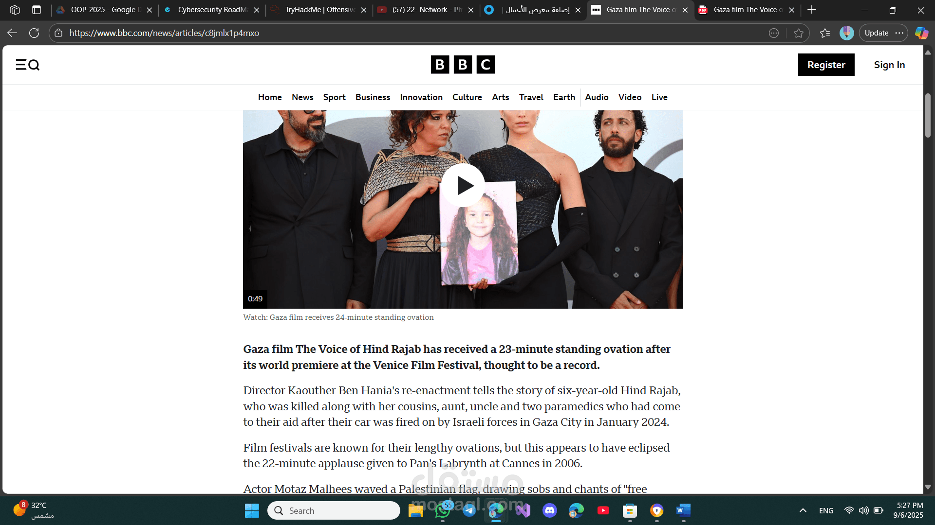The image size is (935, 525).
Task: Open the Favorites list icon
Action: click(825, 33)
